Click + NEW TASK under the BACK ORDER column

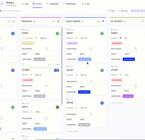[72, 131]
